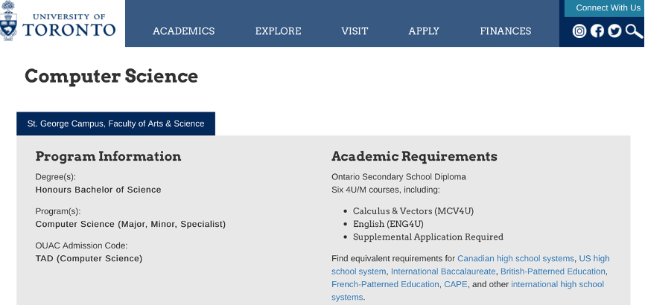Click the University of Toronto logo

coord(58,22)
